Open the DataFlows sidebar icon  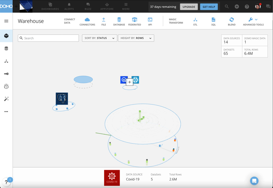pyautogui.click(x=6, y=61)
